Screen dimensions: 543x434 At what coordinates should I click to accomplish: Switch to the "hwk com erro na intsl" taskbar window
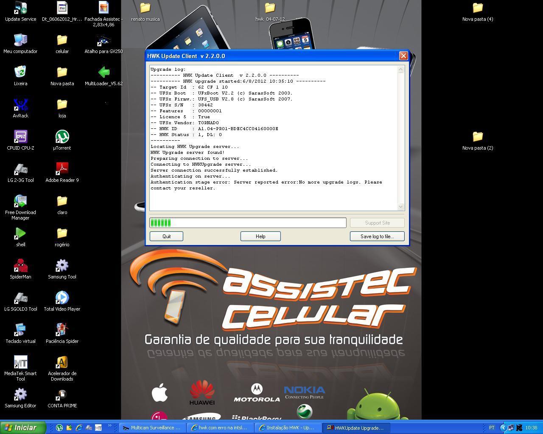coord(220,428)
